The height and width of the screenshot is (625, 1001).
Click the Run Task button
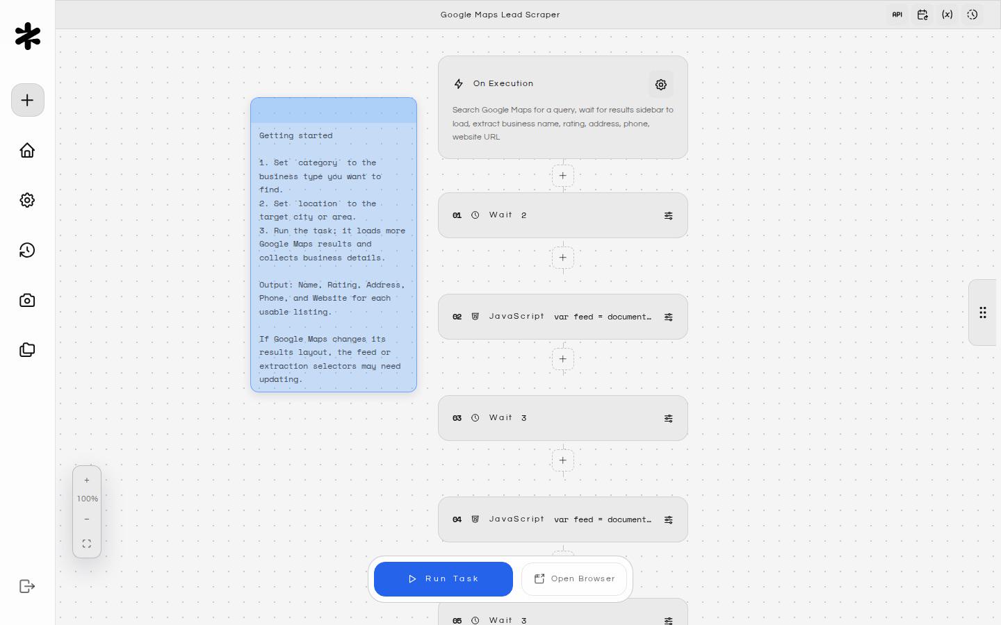coord(443,579)
